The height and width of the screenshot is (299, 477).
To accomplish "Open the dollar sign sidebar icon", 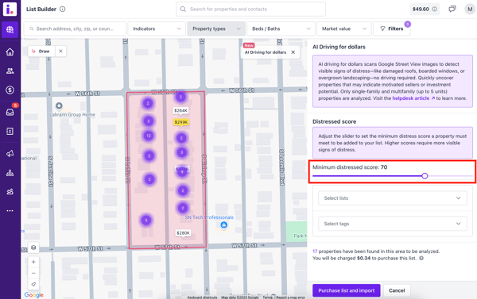I will [x=10, y=90].
